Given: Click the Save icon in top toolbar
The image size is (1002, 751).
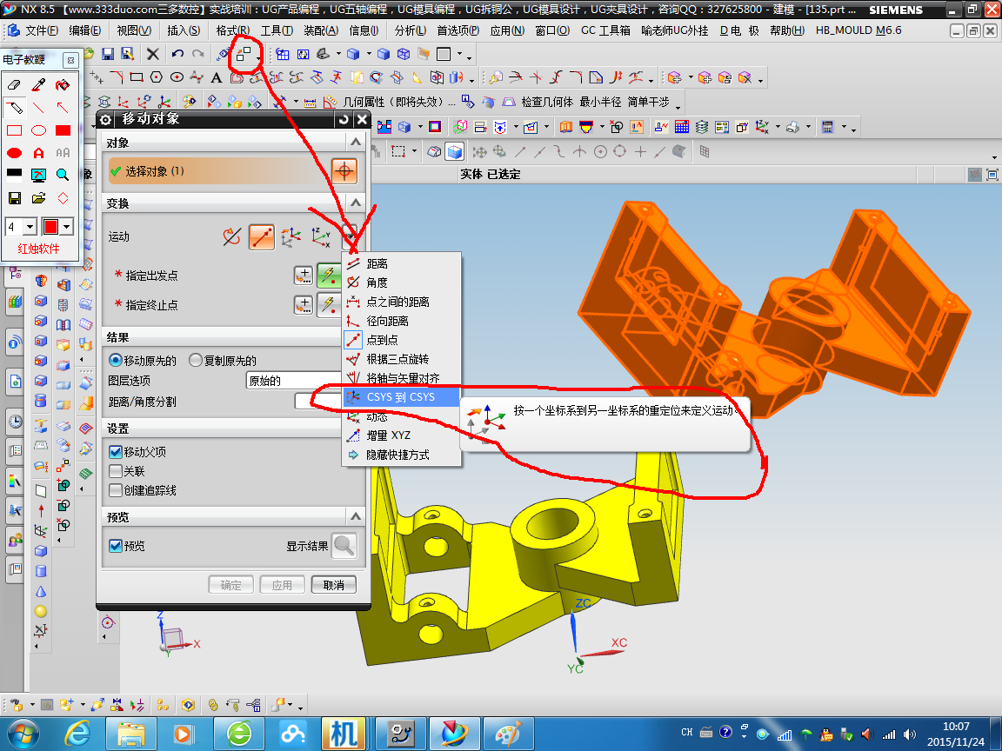Looking at the screenshot, I should [x=108, y=55].
